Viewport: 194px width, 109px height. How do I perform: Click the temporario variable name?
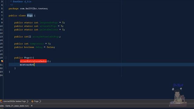(x=37, y=44)
